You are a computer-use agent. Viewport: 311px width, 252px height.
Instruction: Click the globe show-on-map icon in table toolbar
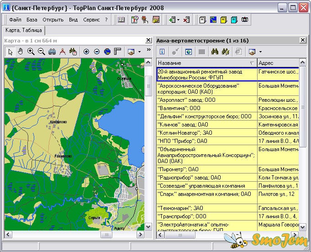click(x=189, y=52)
